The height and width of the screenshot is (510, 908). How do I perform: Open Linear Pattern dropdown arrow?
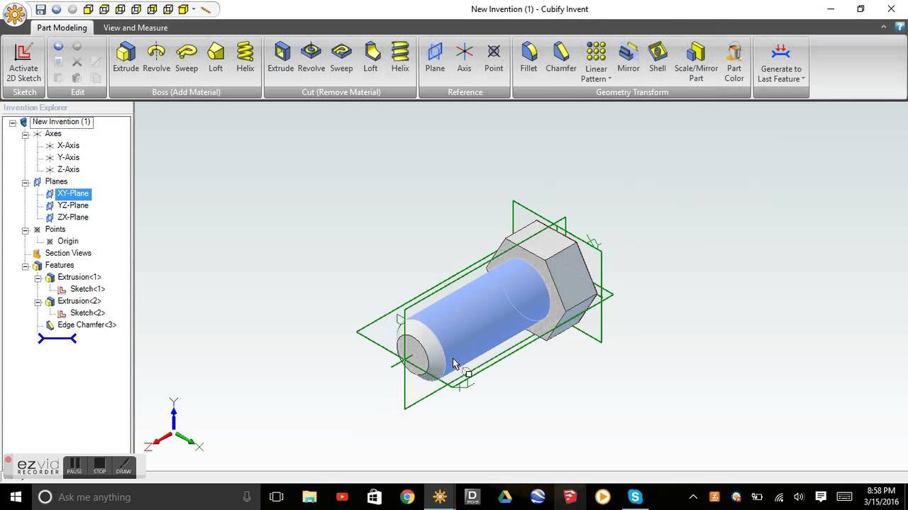pyautogui.click(x=609, y=79)
